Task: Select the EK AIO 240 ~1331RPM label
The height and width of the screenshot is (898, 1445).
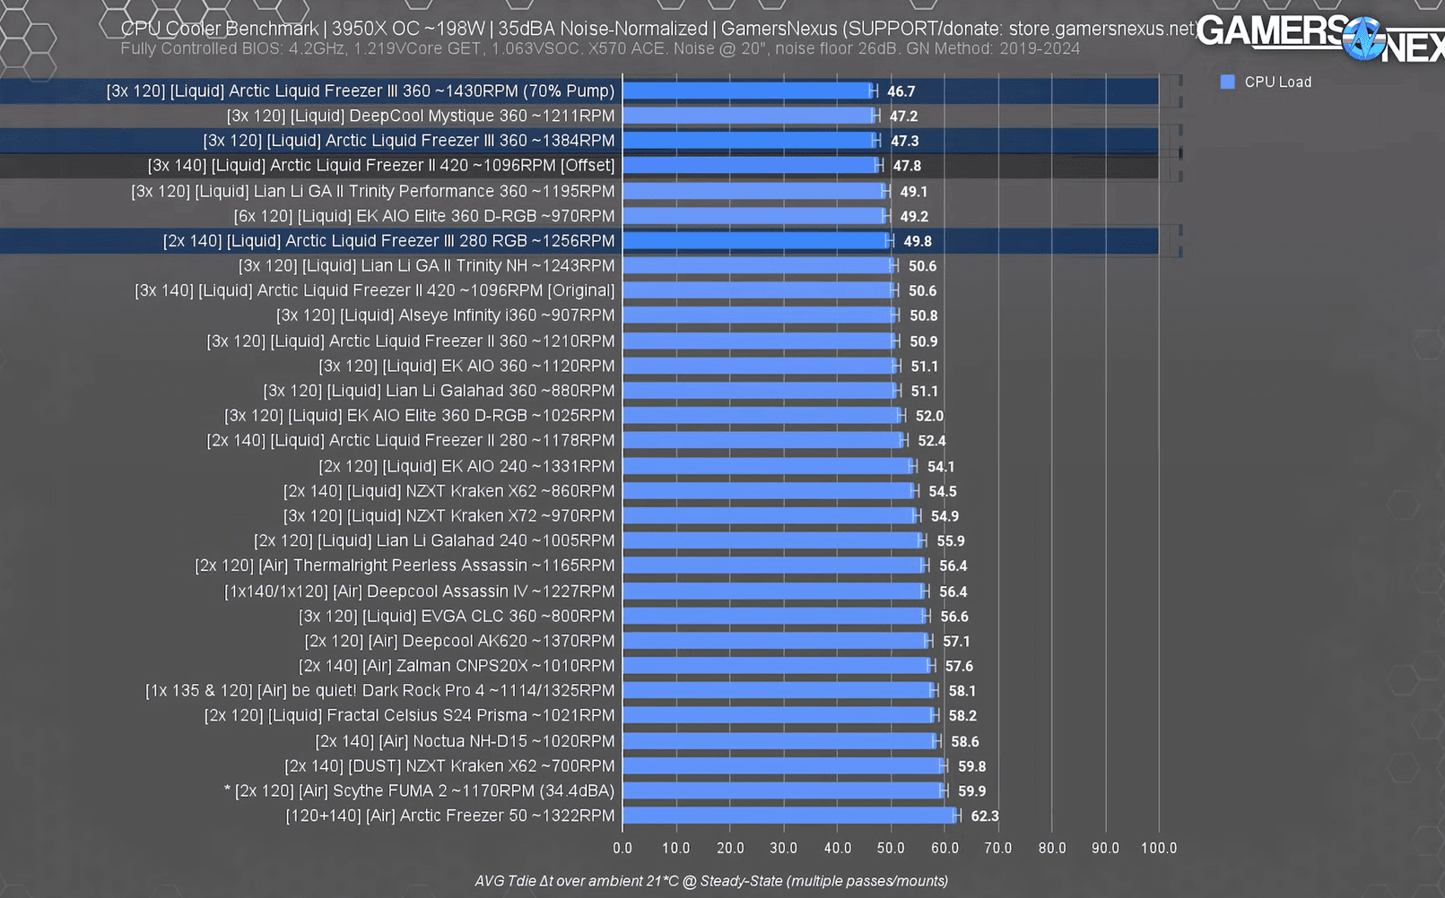Action: tap(466, 466)
